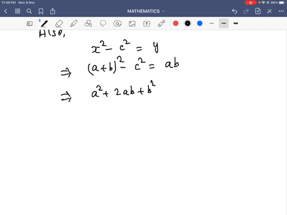Viewport: 287px width, 215px height.
Task: Open the thumbnail grid view
Action: [17, 11]
